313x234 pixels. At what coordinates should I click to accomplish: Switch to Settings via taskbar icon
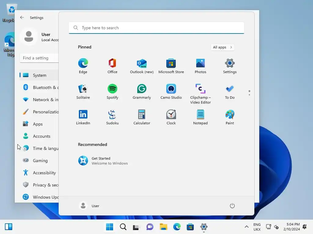click(204, 227)
